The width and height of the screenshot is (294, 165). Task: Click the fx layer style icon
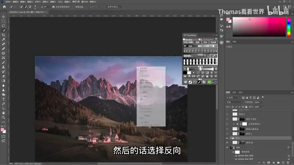pos(264,163)
